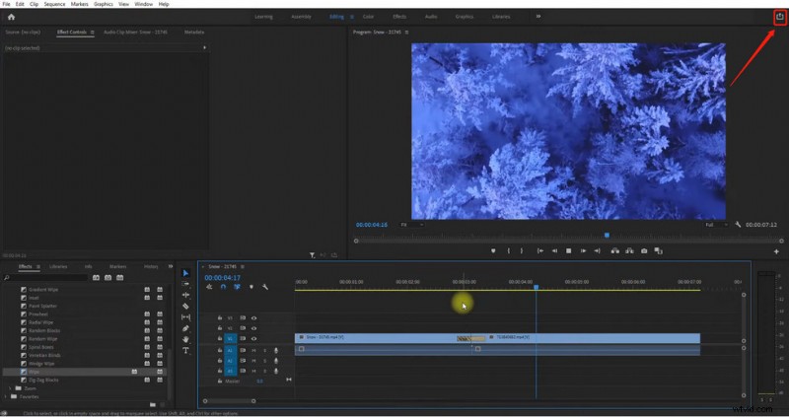Image resolution: width=789 pixels, height=417 pixels.
Task: Select the Type tool
Action: (185, 351)
